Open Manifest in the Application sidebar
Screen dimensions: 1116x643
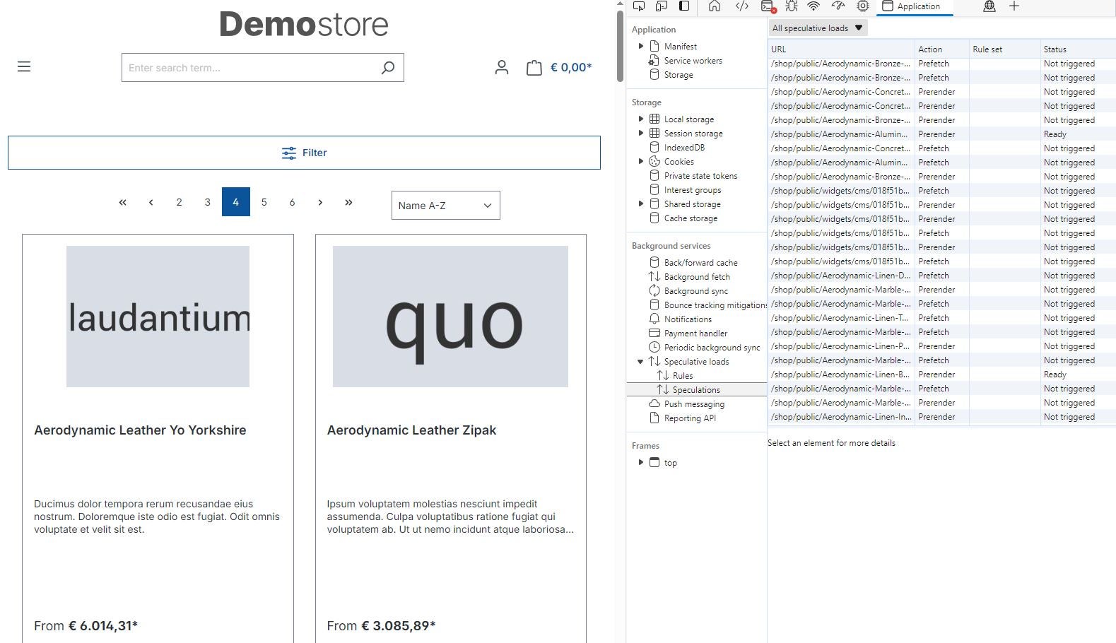[680, 47]
